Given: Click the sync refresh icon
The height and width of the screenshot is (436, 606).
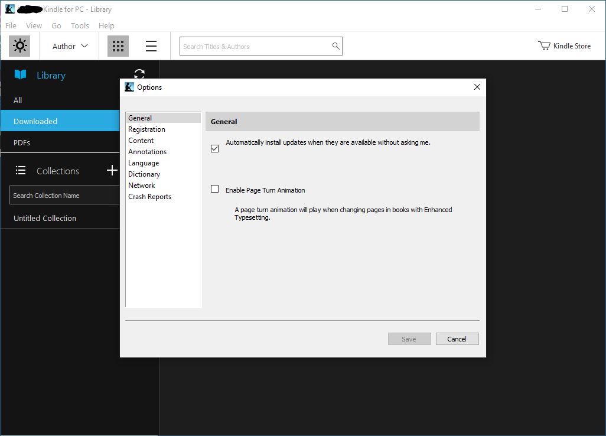Looking at the screenshot, I should pyautogui.click(x=139, y=73).
